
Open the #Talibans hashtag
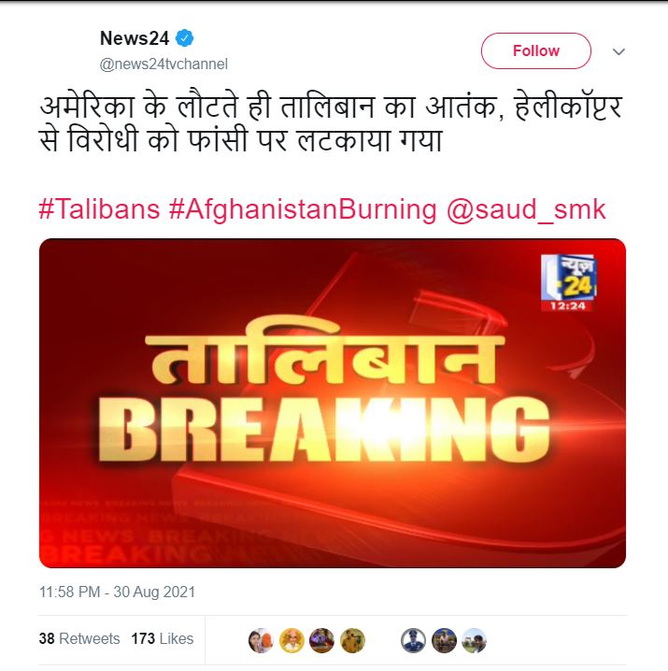point(99,209)
